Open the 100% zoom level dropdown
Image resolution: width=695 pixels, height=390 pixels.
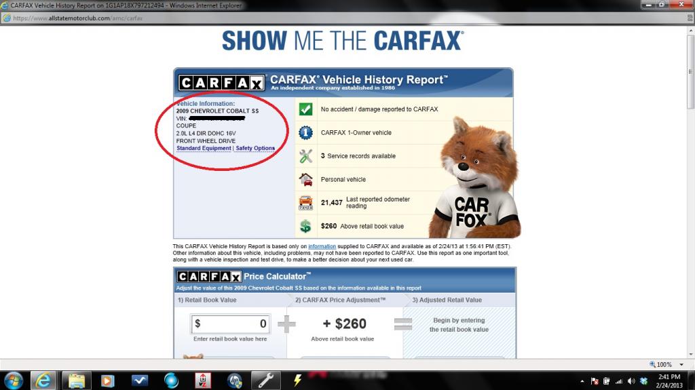tap(681, 365)
